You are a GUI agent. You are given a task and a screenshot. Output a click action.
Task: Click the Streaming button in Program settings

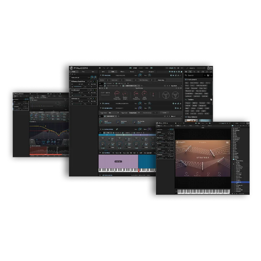coord(161,80)
